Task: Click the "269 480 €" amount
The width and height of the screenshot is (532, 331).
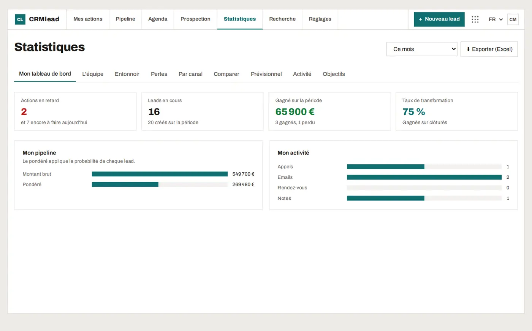Action: click(243, 185)
